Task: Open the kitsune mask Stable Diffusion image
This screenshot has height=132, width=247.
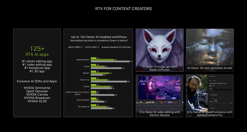Action: 159,50
